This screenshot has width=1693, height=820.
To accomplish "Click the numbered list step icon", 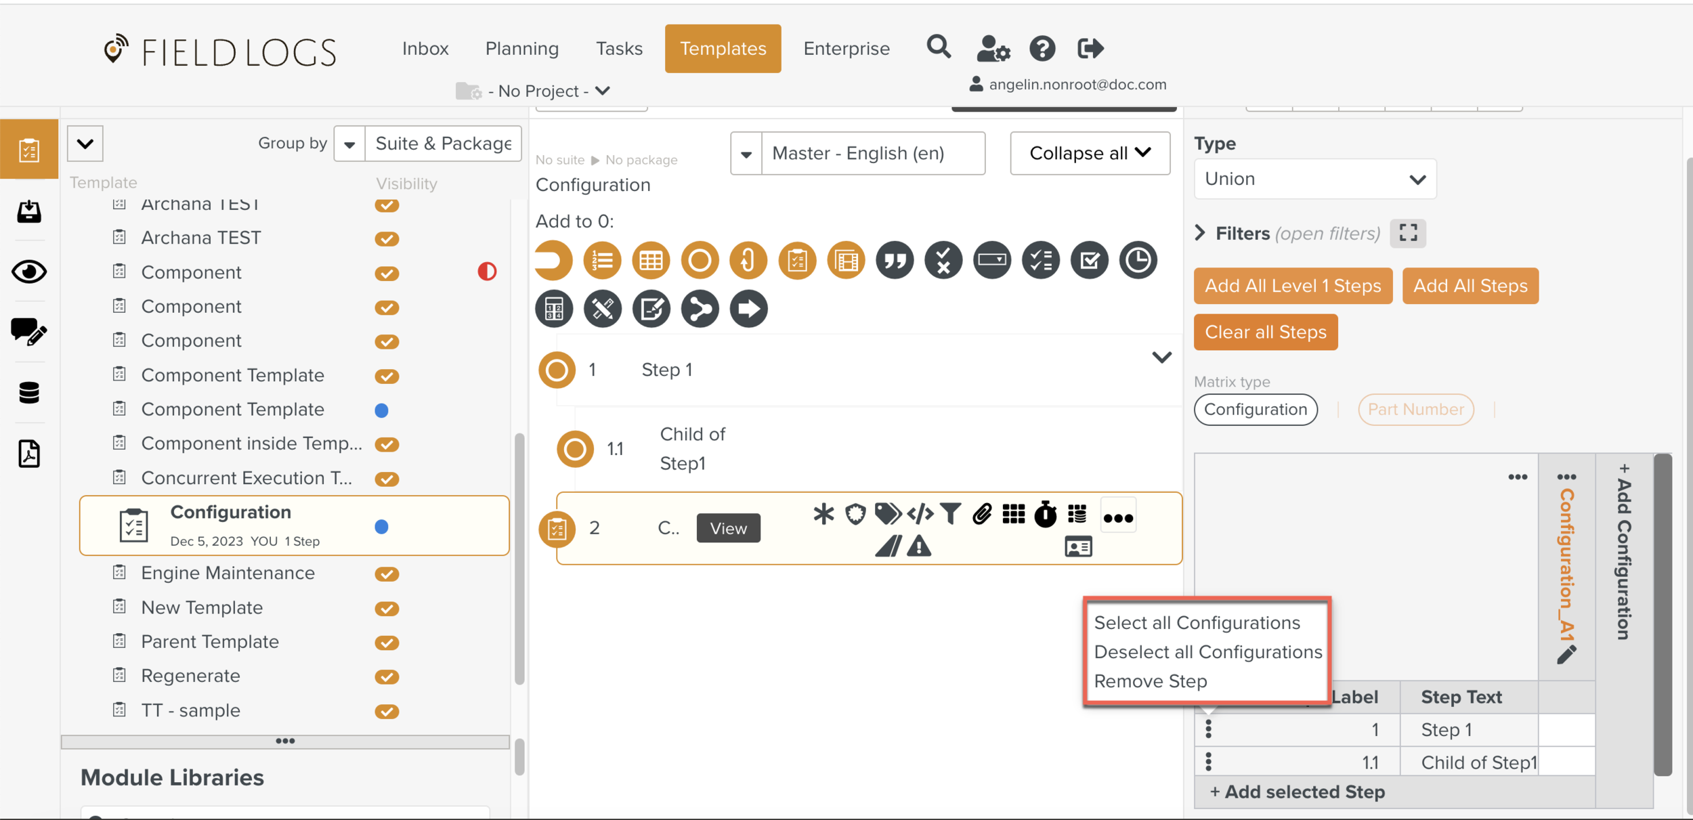I will [602, 260].
